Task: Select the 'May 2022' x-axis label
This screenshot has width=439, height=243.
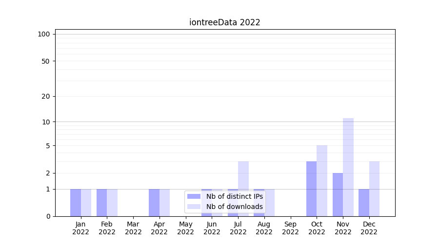Action: (x=185, y=228)
